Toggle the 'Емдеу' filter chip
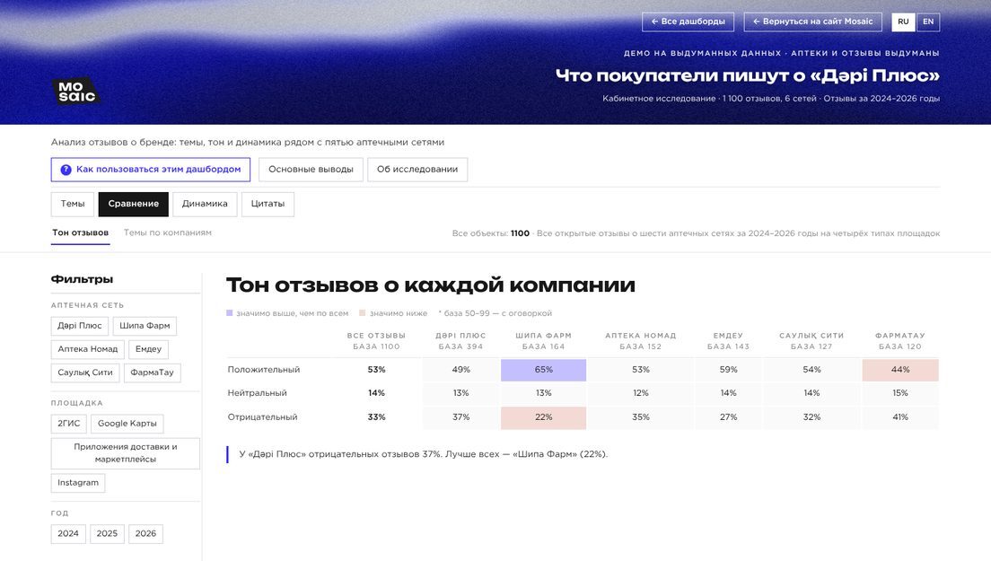Image resolution: width=991 pixels, height=561 pixels. (148, 349)
